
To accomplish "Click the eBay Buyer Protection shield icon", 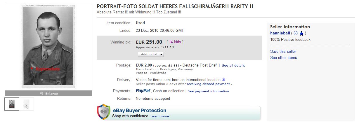I will [104, 112].
